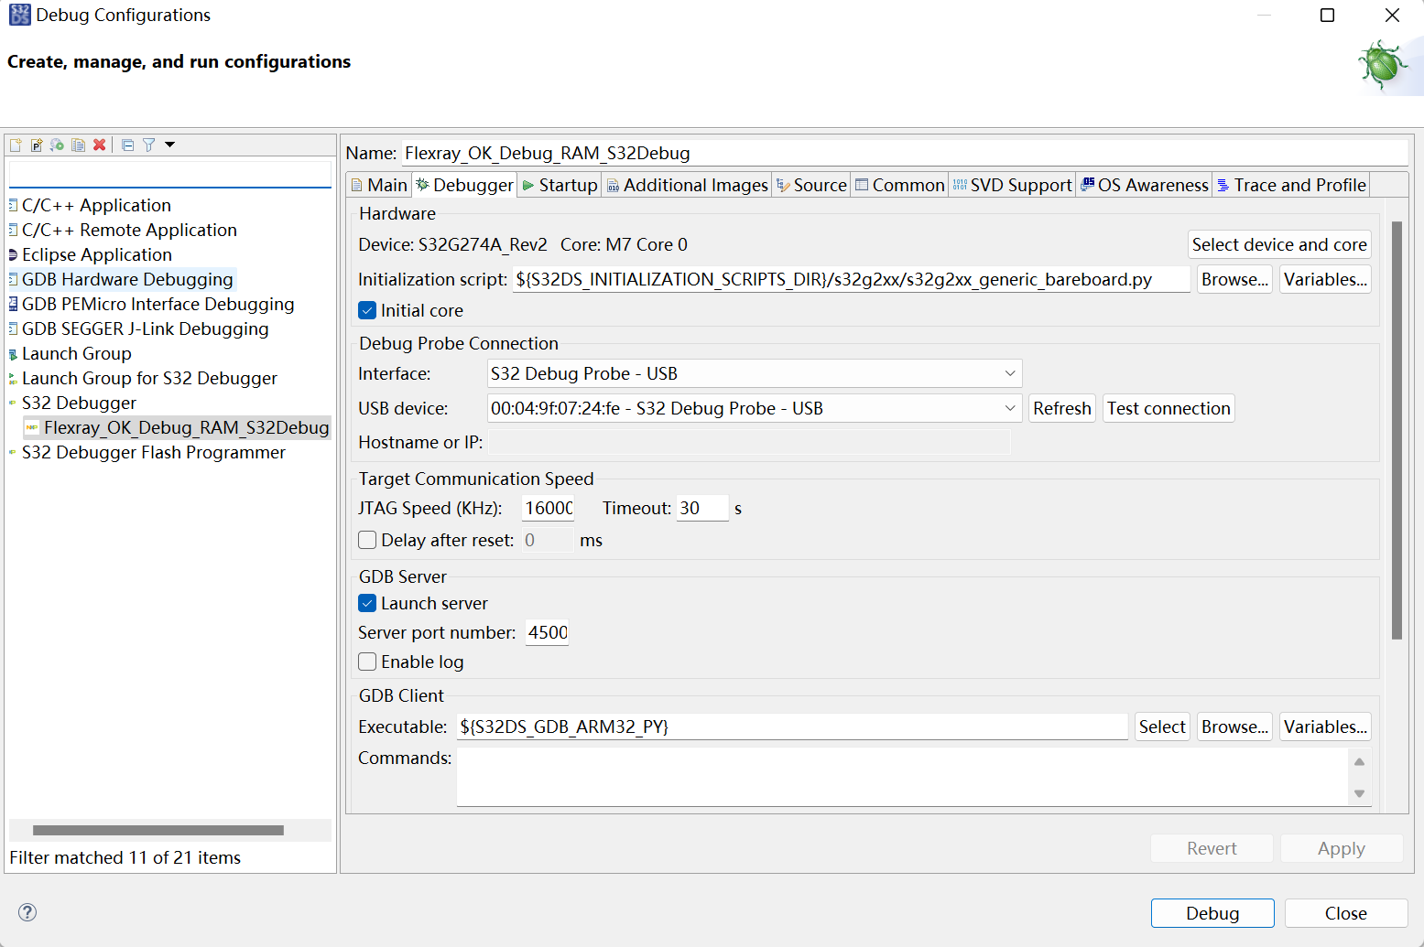
Task: Open the Common tab
Action: 899,185
